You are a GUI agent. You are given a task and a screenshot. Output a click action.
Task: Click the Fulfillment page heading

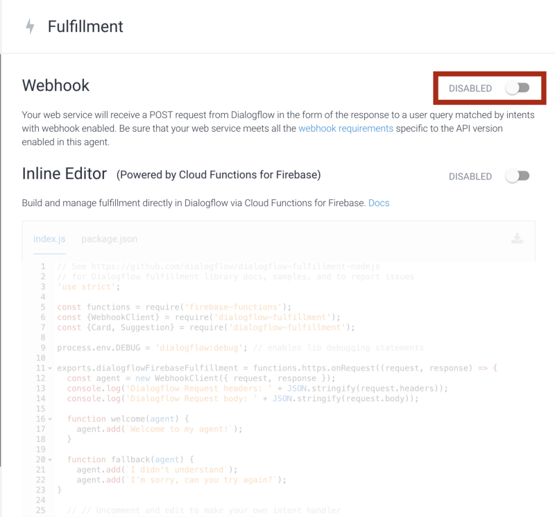(85, 27)
